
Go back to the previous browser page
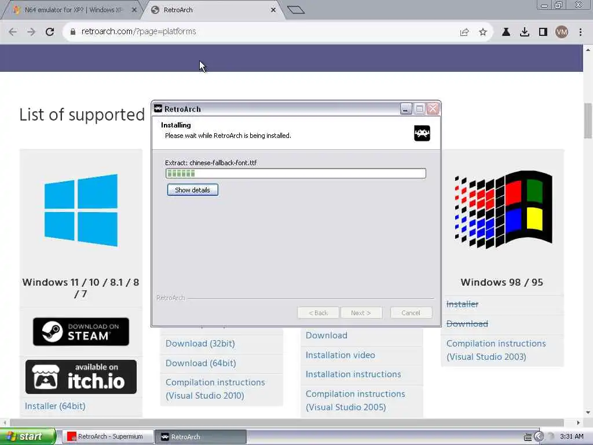tap(13, 32)
